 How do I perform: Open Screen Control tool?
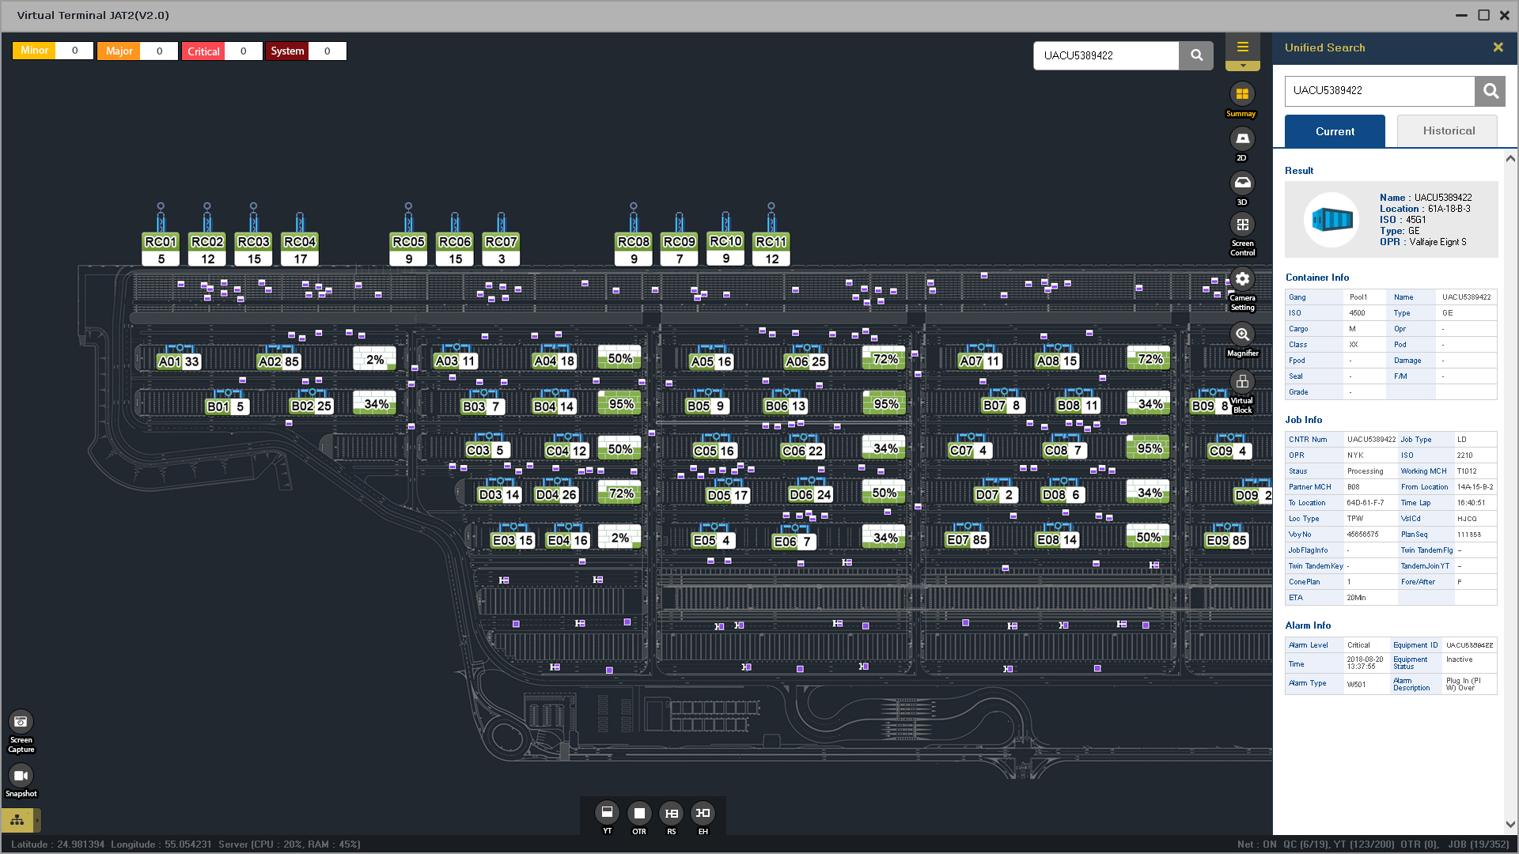(1242, 225)
